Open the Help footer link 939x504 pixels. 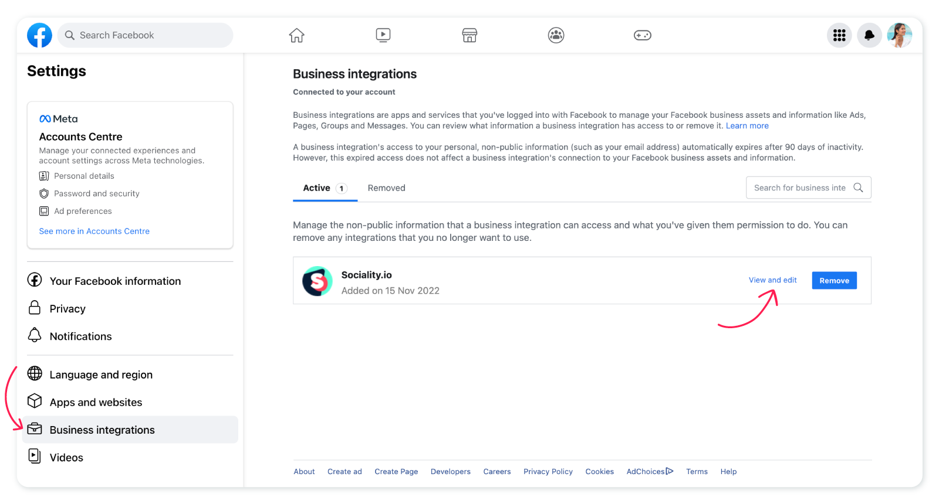click(728, 471)
